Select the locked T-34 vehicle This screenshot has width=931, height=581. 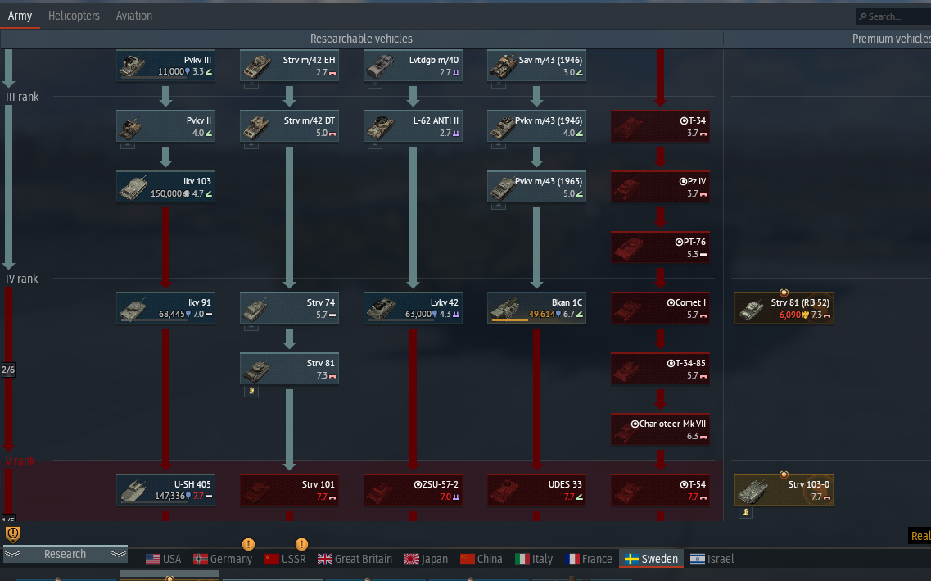pyautogui.click(x=660, y=126)
